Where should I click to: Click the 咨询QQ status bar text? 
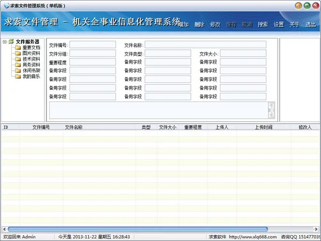301,237
